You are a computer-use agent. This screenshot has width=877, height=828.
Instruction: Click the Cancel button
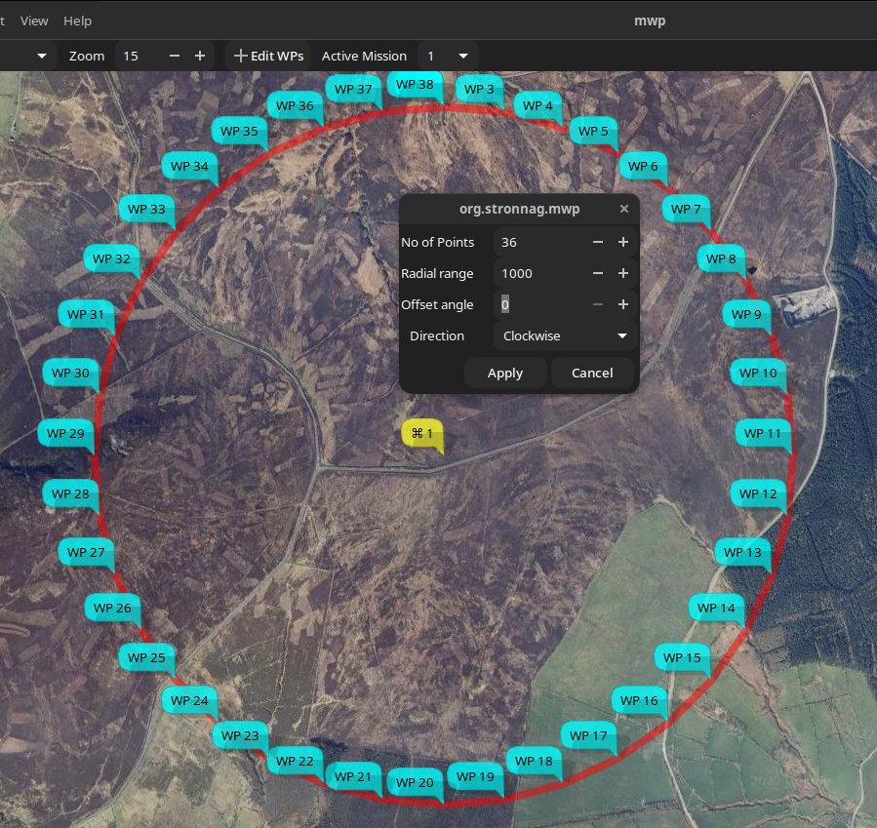pyautogui.click(x=592, y=373)
